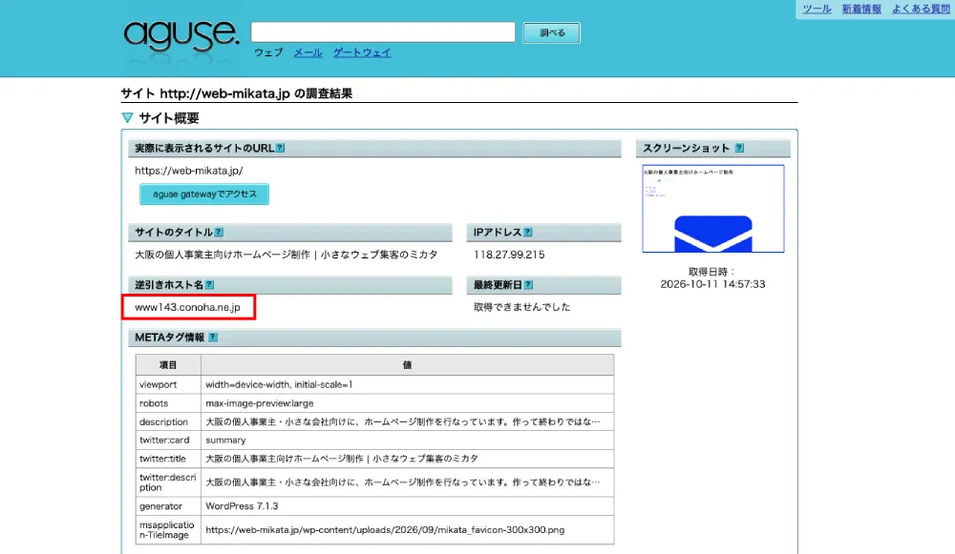Open the site screenshot thumbnail

click(x=713, y=209)
